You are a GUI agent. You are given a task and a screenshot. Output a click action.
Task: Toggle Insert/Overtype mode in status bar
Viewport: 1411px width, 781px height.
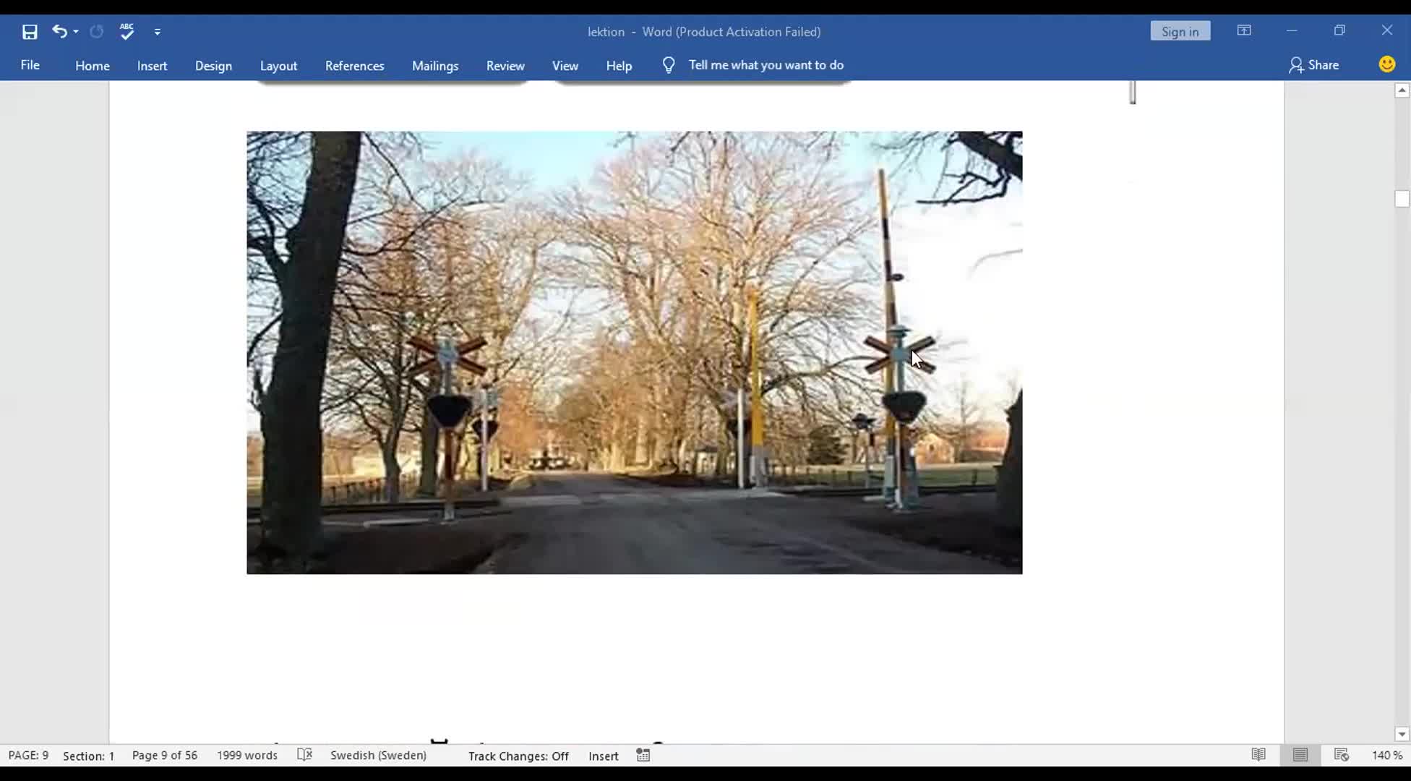click(x=603, y=756)
